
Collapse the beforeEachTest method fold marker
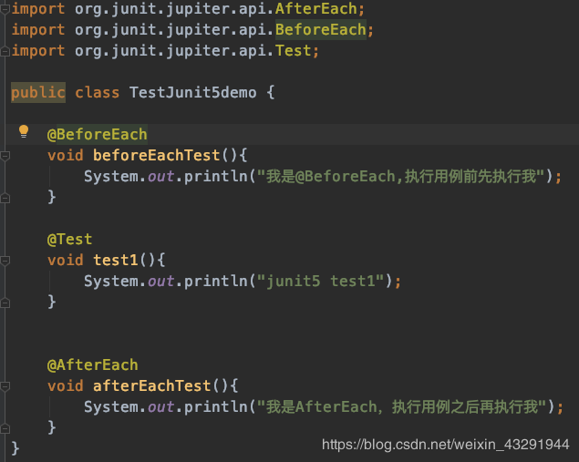5,156
